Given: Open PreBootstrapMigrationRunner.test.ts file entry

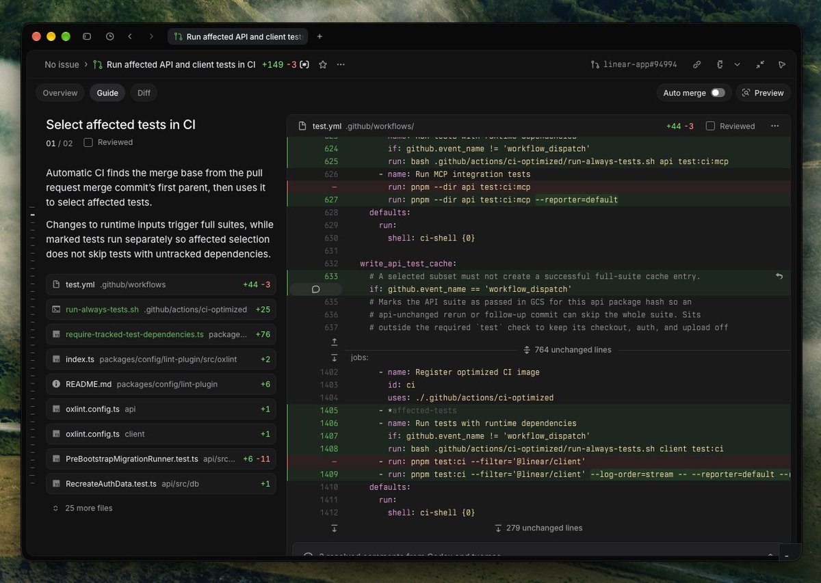Looking at the screenshot, I should tap(161, 459).
